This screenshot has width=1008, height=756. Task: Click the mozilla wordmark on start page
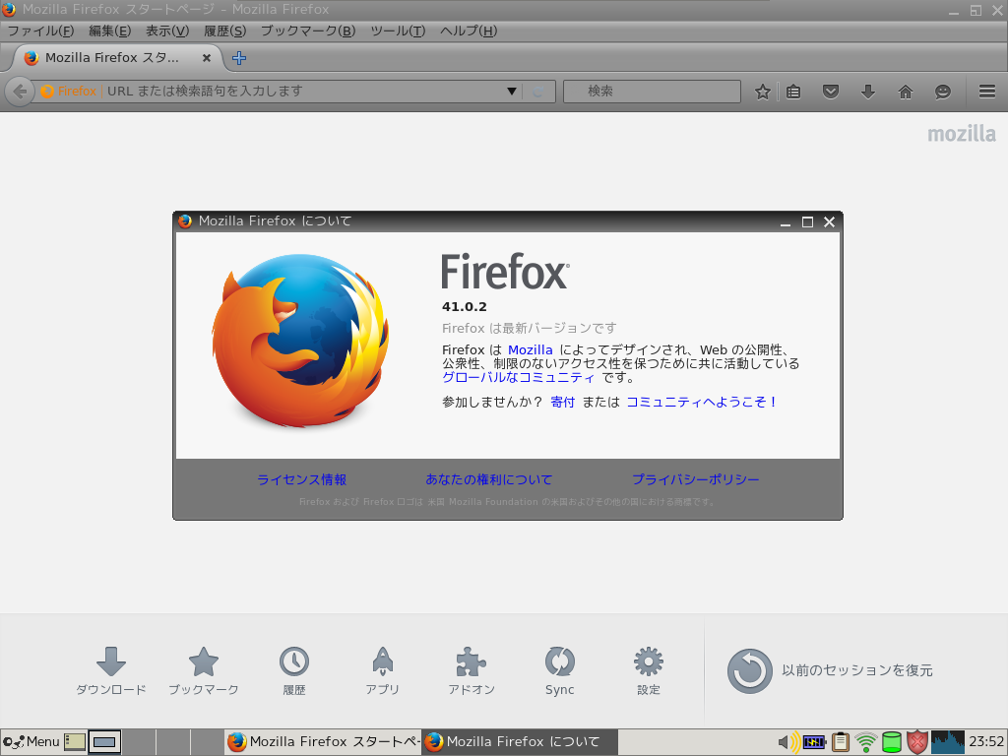click(962, 134)
